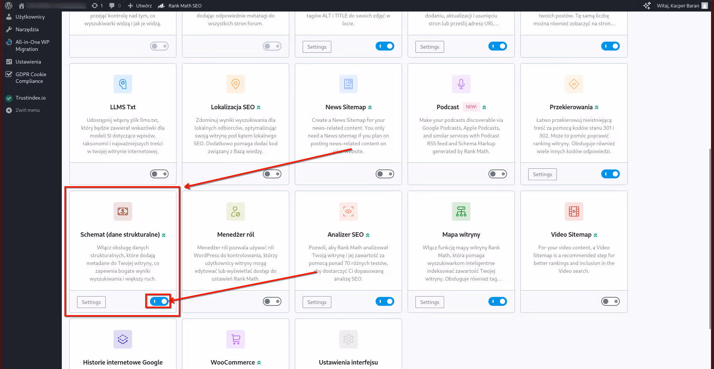This screenshot has width=714, height=369.
Task: Enable the Menedżer ról module
Action: pos(272,301)
